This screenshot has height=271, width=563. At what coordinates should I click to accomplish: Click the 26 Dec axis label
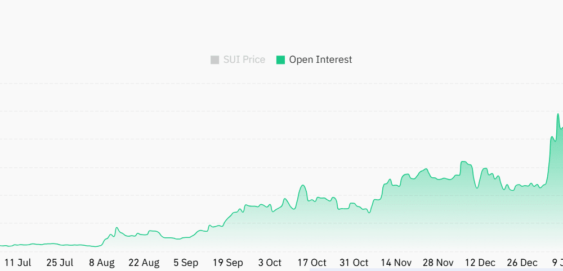tap(522, 263)
